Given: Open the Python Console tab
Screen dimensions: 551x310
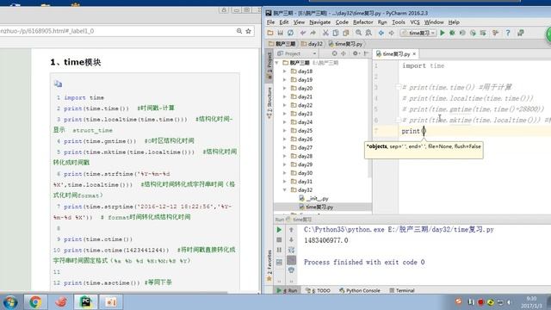Looking at the screenshot, I should (360, 291).
